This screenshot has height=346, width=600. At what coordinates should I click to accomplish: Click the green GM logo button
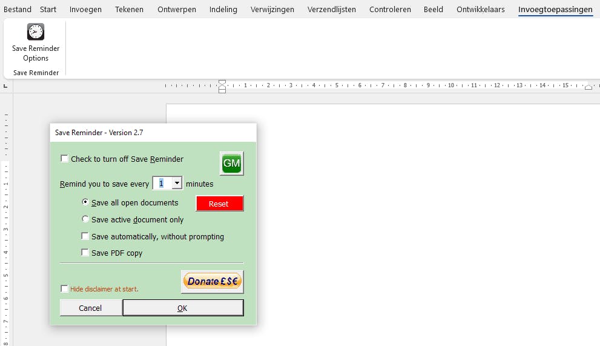click(x=231, y=163)
